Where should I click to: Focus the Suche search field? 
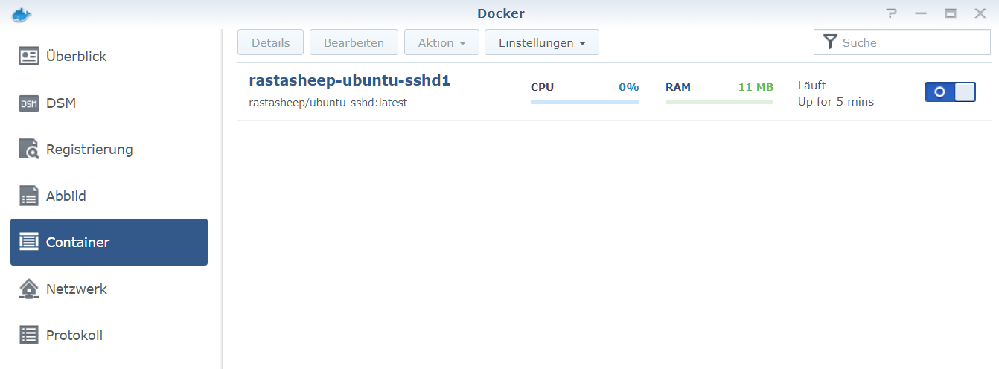click(902, 42)
